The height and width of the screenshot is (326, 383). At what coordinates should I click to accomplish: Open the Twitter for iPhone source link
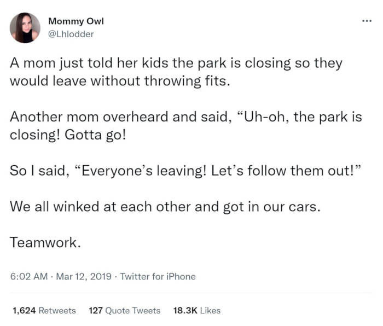158,277
